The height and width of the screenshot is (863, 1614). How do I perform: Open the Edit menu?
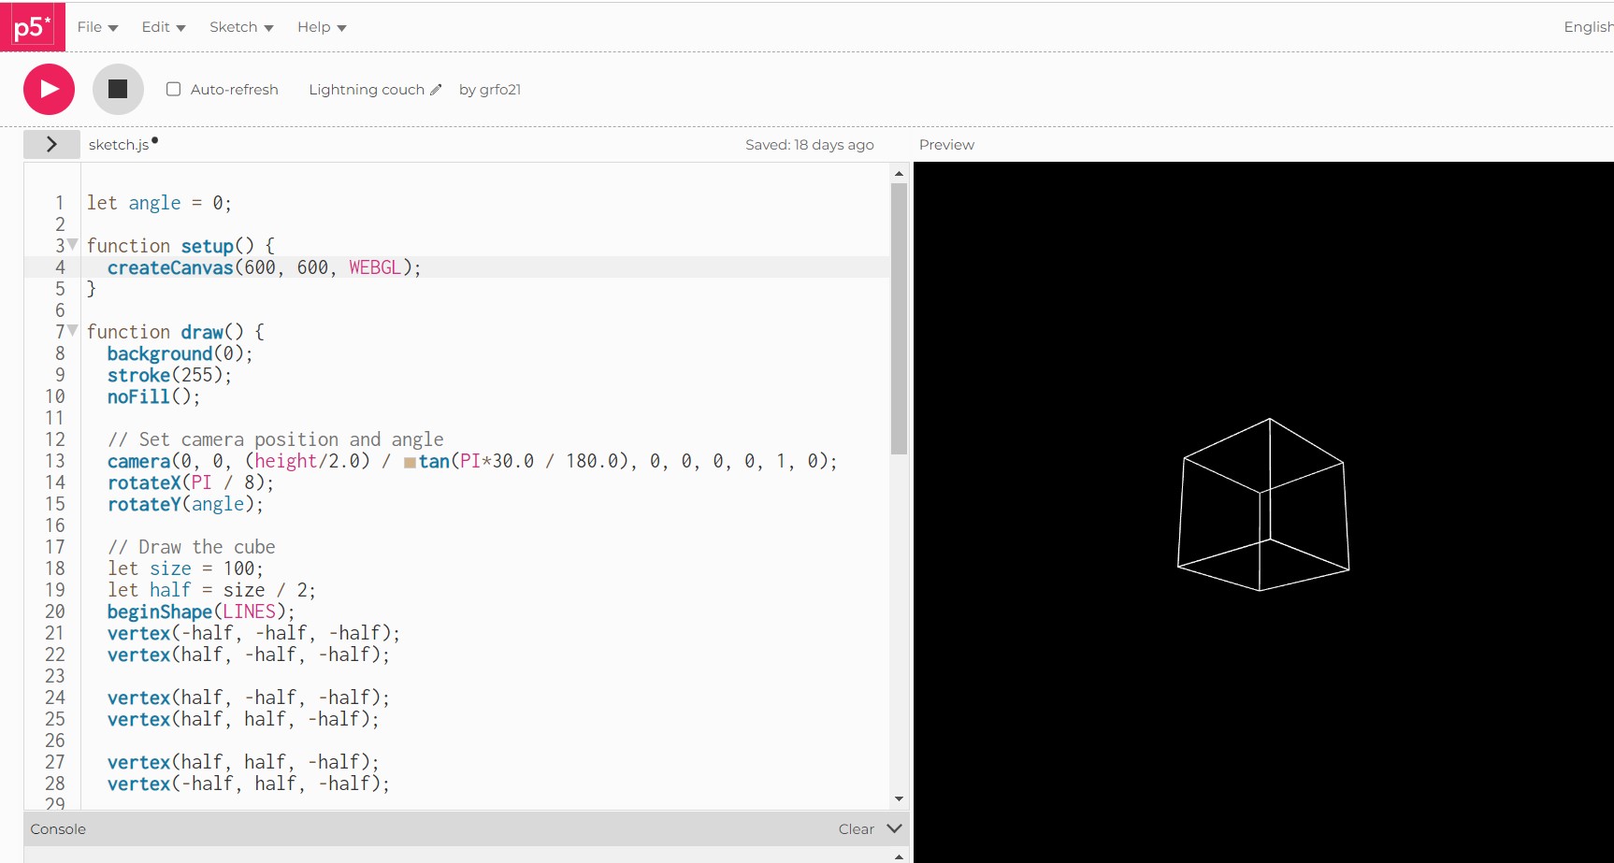(164, 27)
